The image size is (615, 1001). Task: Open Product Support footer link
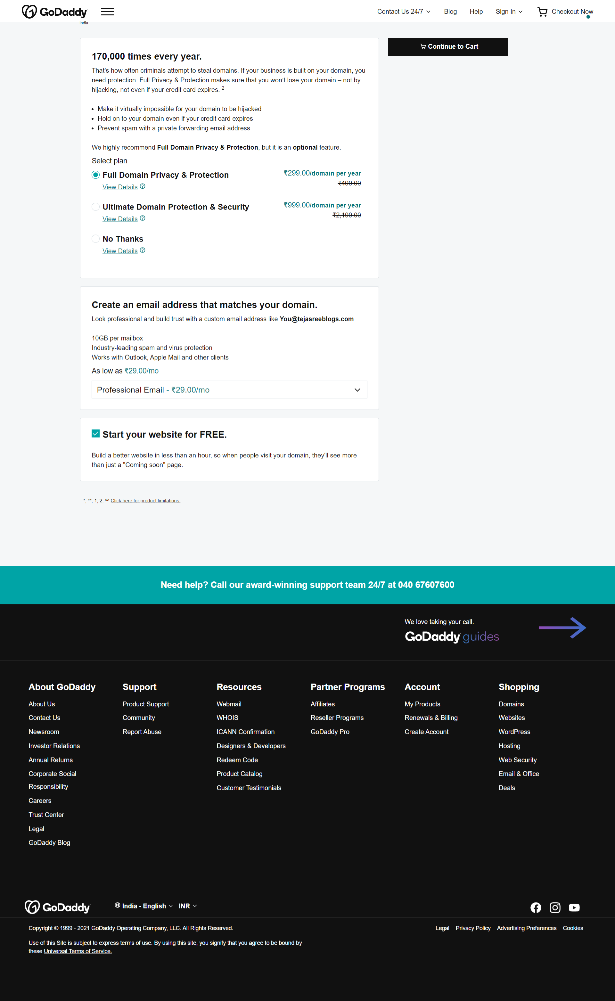(146, 704)
